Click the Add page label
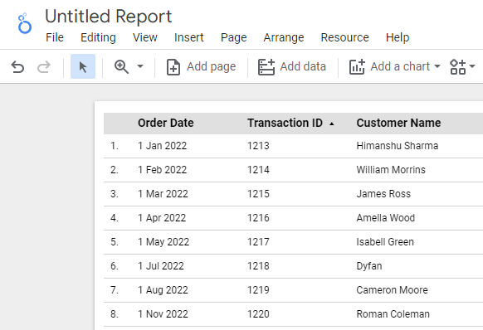The image size is (483, 330). tap(212, 66)
